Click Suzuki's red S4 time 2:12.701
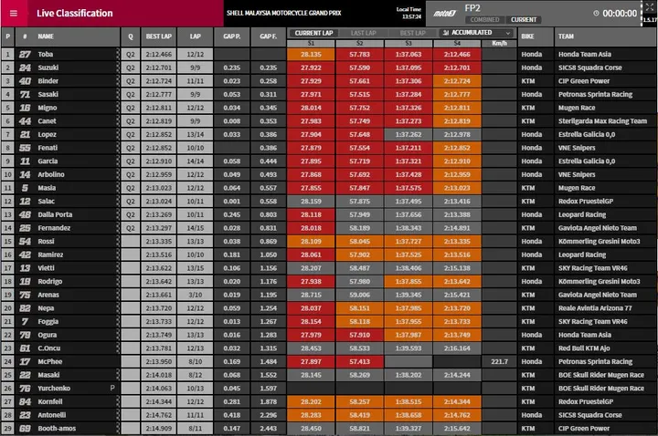This screenshot has width=658, height=436. [x=457, y=67]
